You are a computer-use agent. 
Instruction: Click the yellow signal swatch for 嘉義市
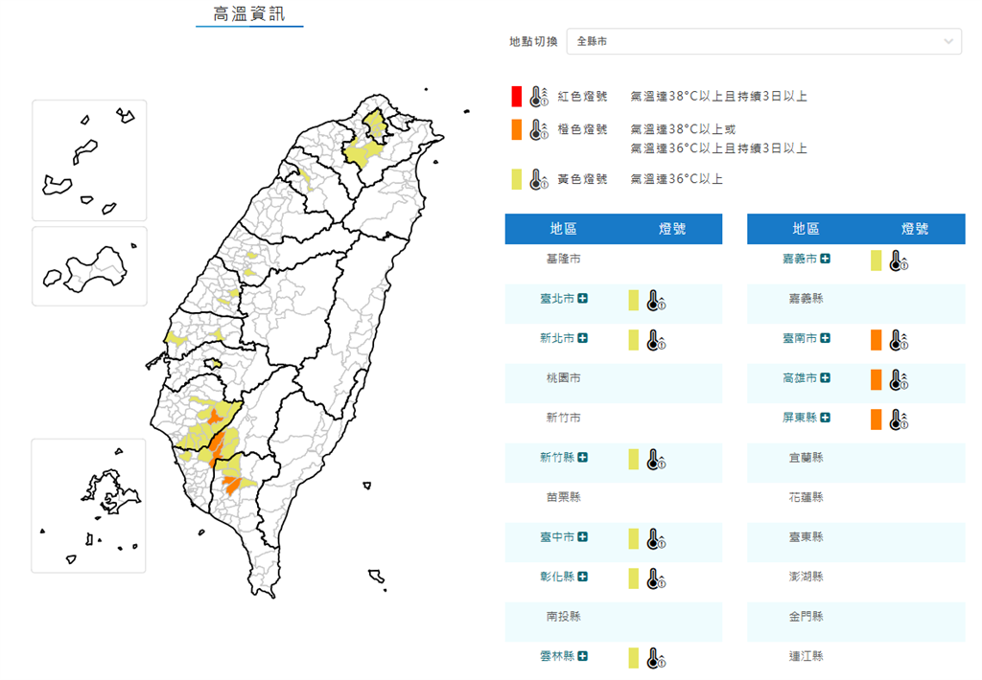coord(876,261)
